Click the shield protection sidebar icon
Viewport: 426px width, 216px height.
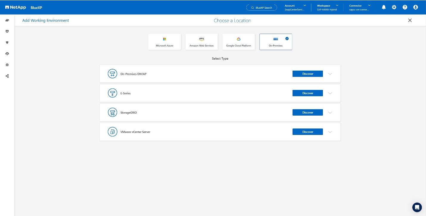pyautogui.click(x=7, y=43)
